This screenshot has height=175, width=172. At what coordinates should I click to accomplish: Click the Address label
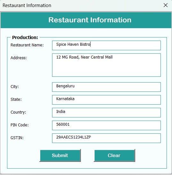(x=19, y=58)
